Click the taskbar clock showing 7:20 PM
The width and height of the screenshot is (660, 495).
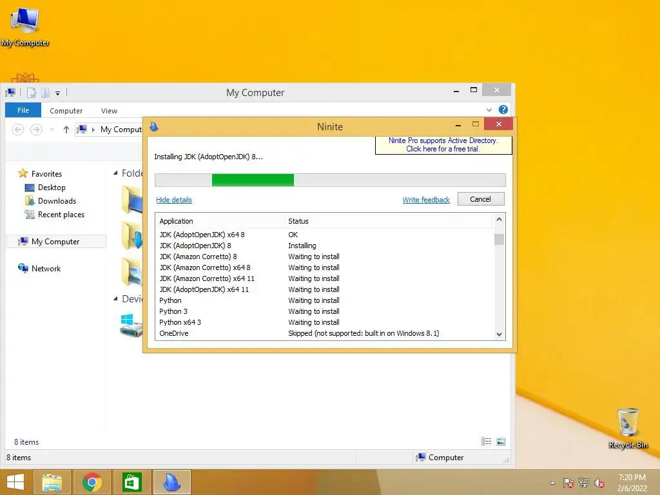632,483
